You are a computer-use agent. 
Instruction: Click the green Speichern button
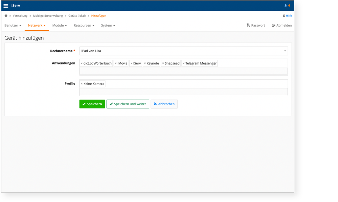tap(92, 104)
